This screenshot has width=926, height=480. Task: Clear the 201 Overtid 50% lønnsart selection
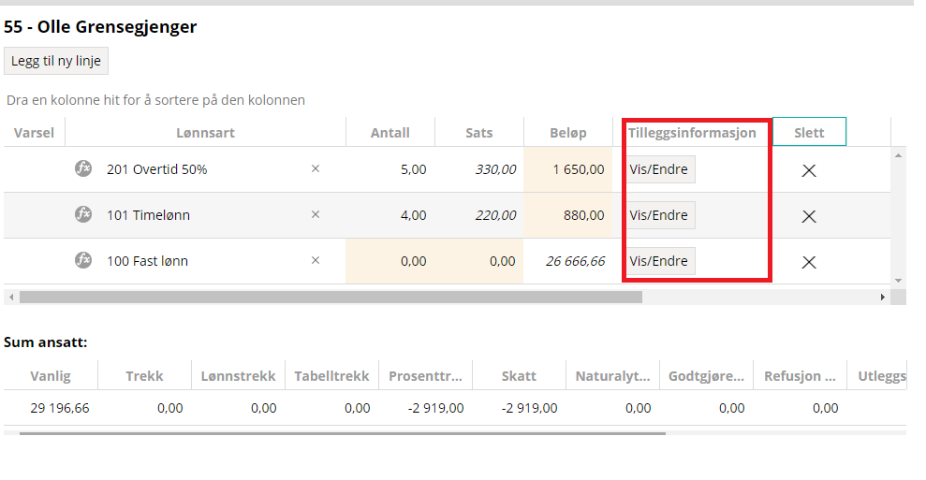316,168
